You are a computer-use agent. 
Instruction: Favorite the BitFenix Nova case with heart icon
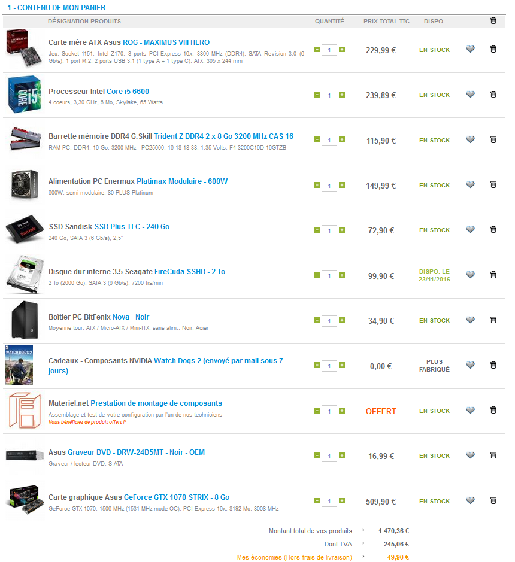point(470,320)
